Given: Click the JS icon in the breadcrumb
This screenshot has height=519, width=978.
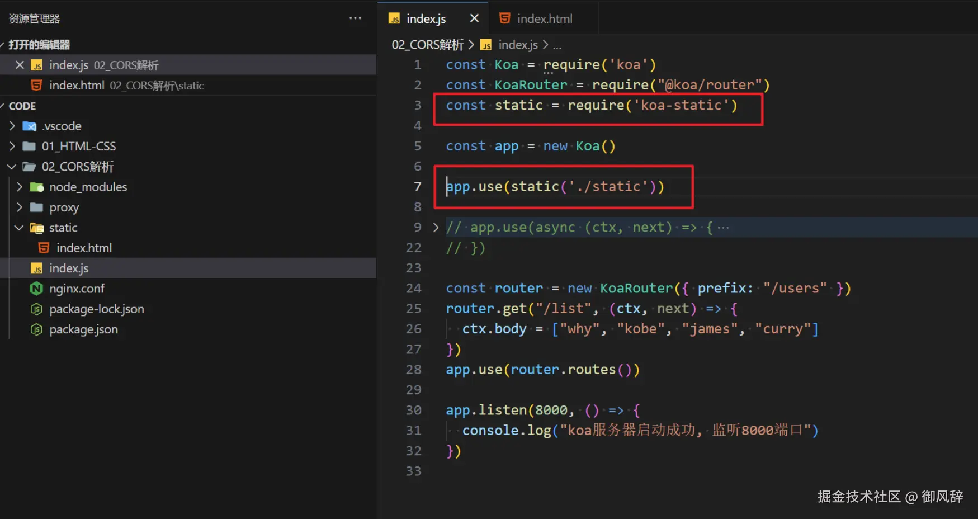Looking at the screenshot, I should click(x=486, y=45).
